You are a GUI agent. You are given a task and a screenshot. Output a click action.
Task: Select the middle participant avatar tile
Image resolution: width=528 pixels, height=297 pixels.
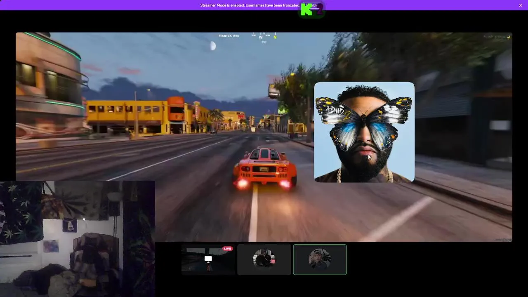(264, 259)
